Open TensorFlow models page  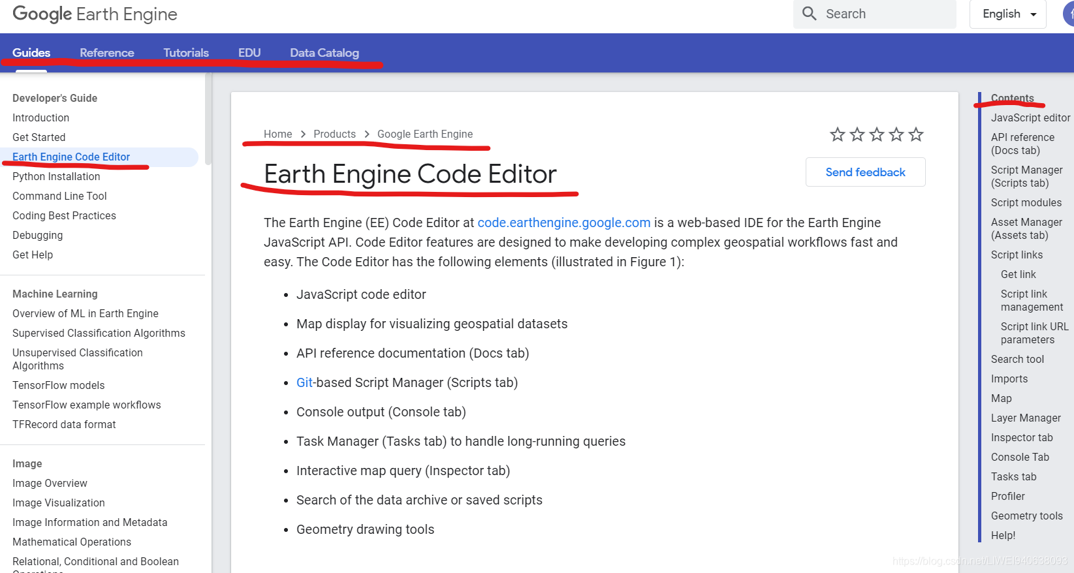(x=58, y=385)
